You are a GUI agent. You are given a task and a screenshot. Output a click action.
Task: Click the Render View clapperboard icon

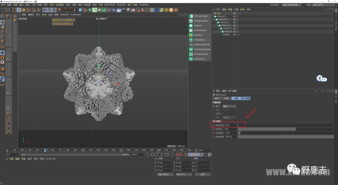(x=65, y=10)
